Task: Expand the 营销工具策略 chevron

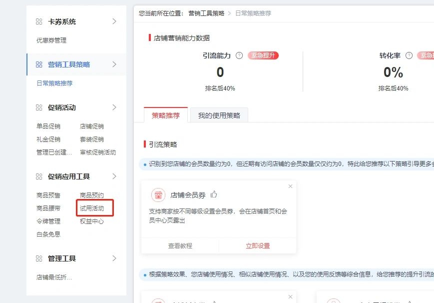Action: (x=114, y=64)
